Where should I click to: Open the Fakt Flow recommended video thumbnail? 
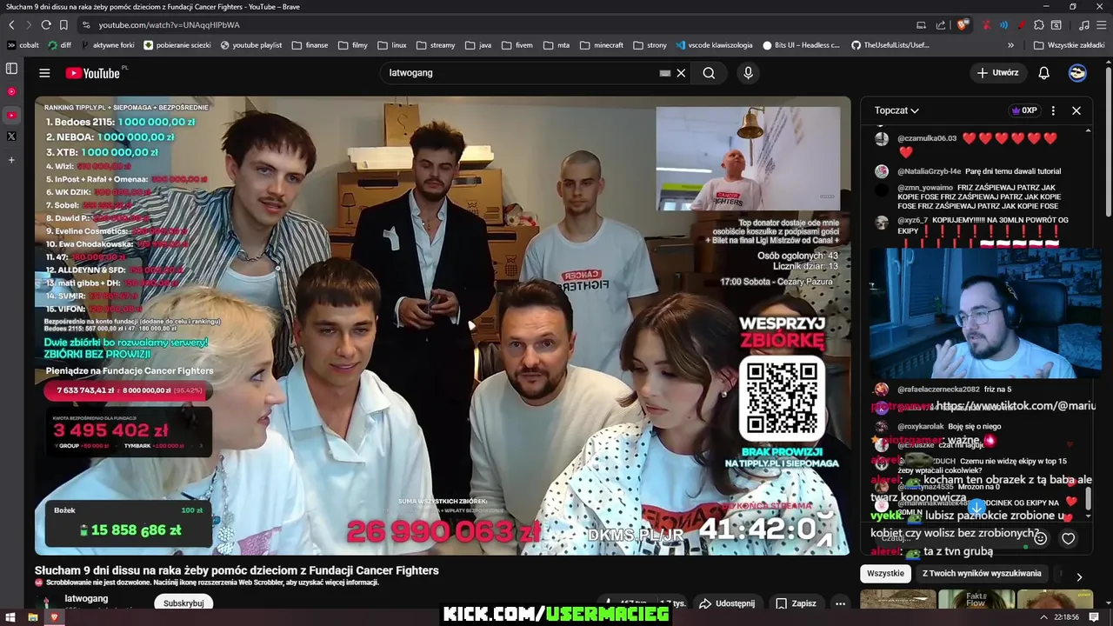976,600
